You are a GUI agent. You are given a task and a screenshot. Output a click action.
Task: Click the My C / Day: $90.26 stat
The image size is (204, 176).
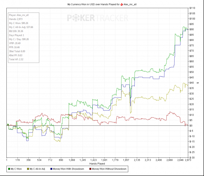coord(19,39)
